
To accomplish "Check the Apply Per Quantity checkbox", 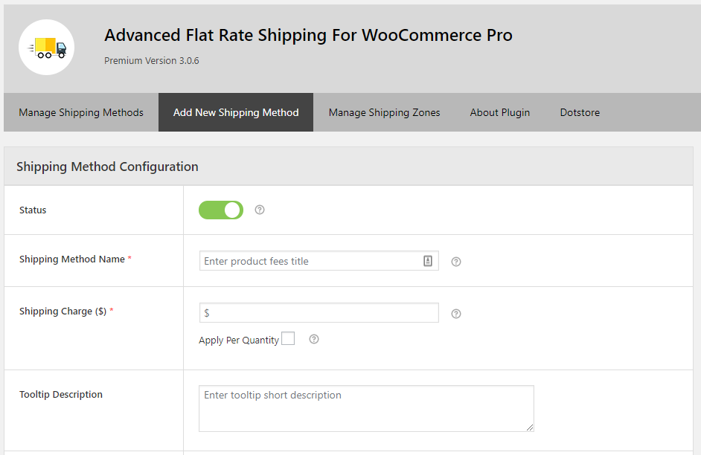I will (288, 338).
